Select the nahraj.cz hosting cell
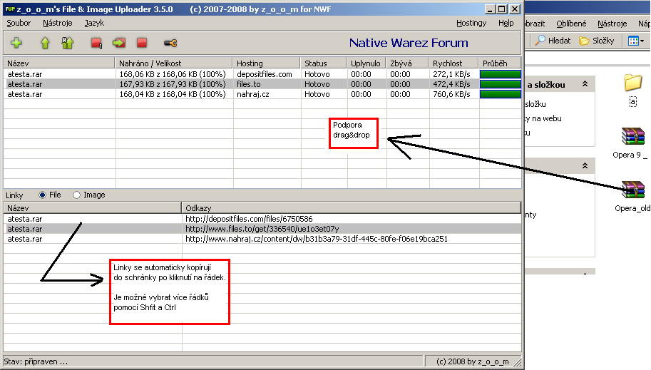This screenshot has width=651, height=370. [x=267, y=94]
